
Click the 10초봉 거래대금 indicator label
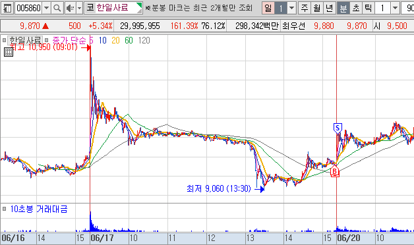(39, 209)
